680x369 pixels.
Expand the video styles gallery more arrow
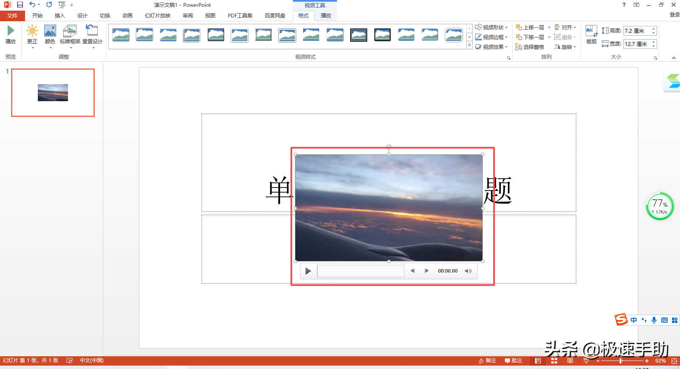click(x=469, y=46)
